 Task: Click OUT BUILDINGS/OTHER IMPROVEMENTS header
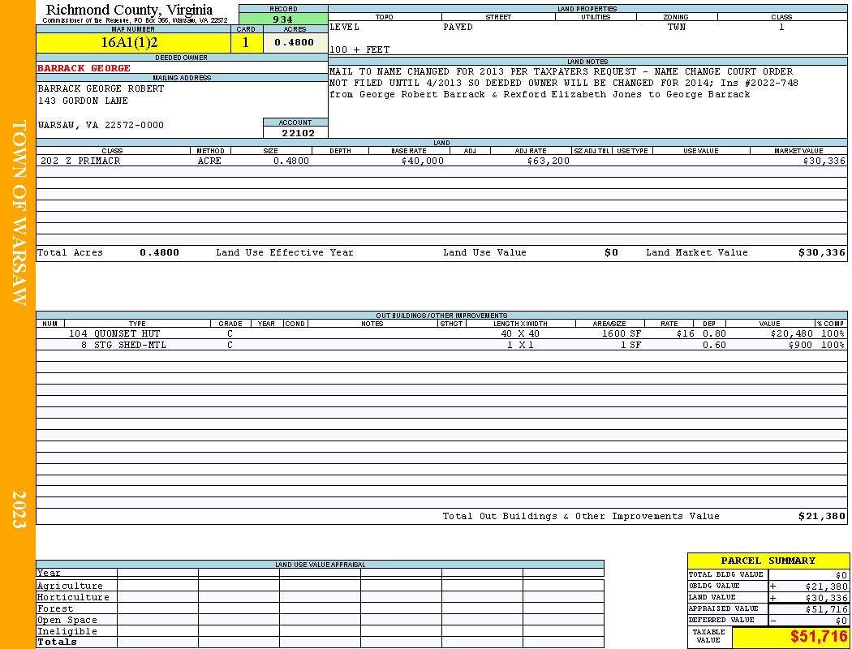[441, 316]
